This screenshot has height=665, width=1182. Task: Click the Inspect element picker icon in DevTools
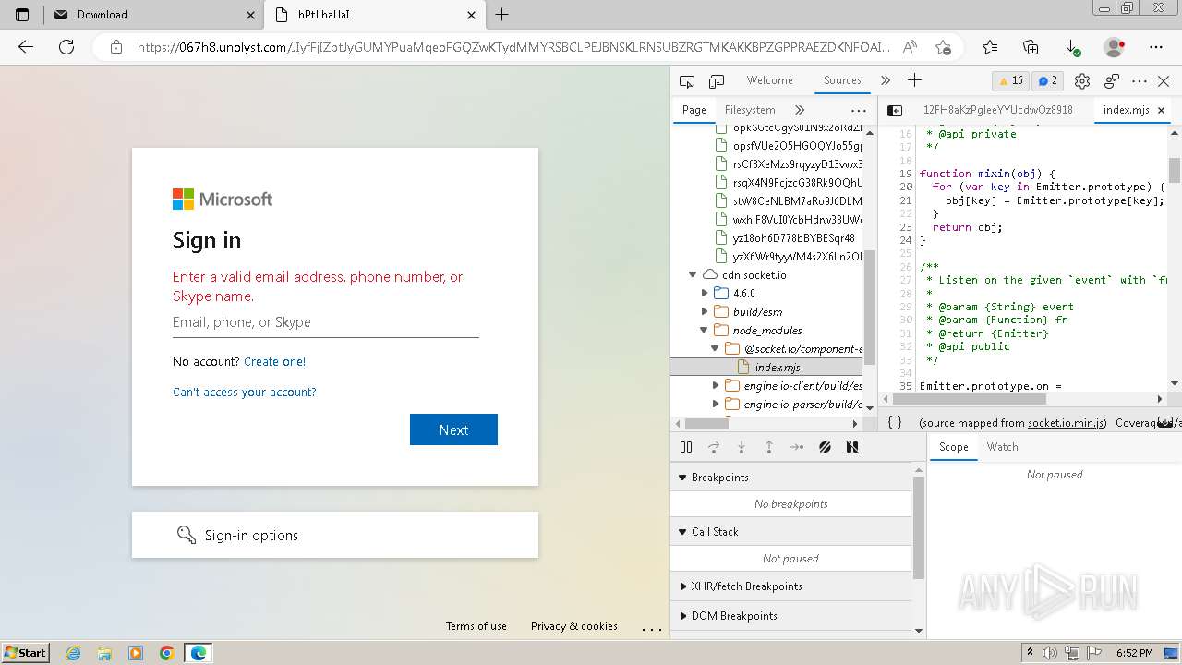pos(686,80)
